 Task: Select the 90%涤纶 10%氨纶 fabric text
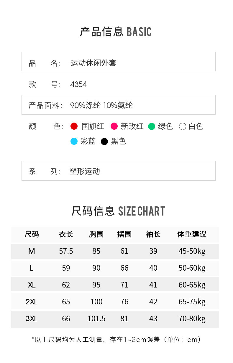[x=101, y=105]
